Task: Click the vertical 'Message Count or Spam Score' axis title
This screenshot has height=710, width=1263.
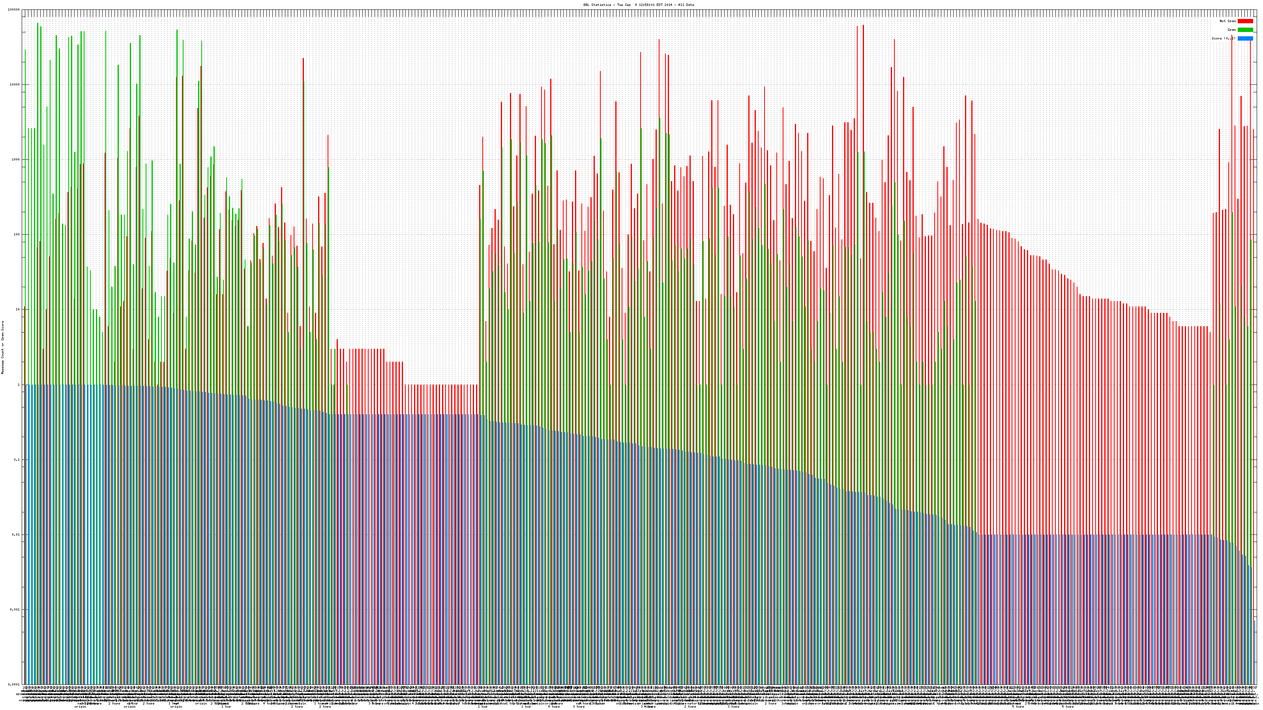Action: (2, 348)
